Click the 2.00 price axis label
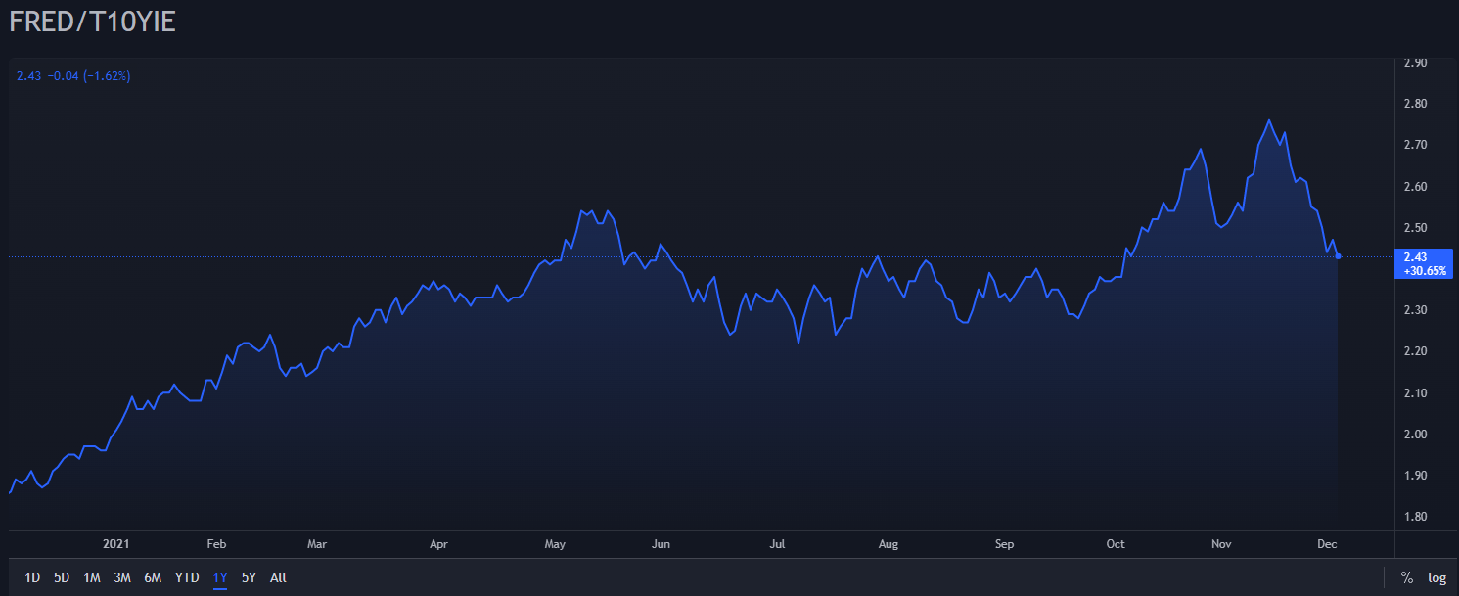This screenshot has height=596, width=1459. click(x=1415, y=435)
